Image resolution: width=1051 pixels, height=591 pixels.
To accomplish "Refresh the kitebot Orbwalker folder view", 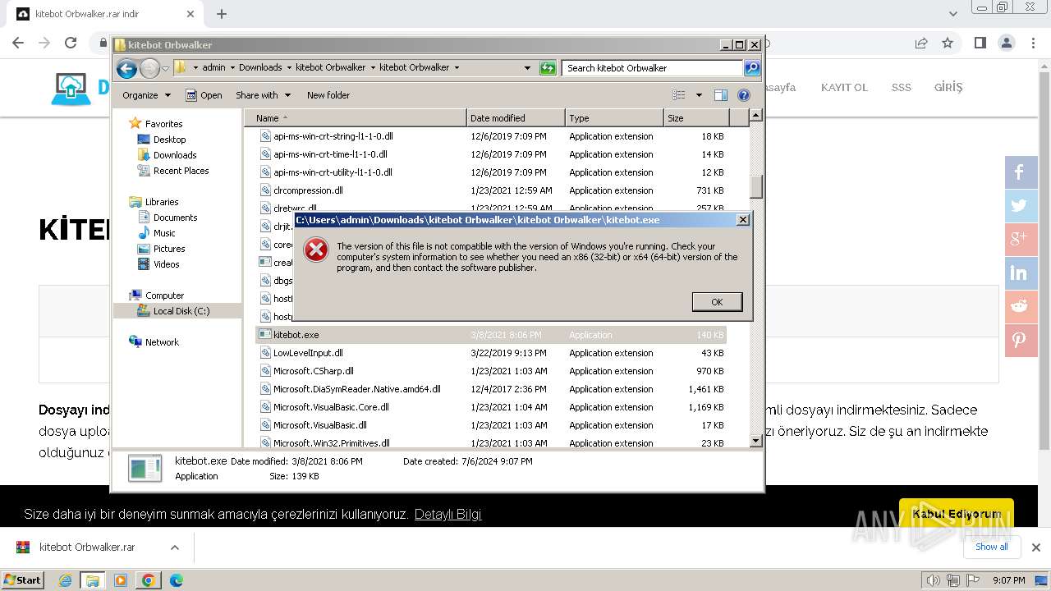I will [x=548, y=68].
